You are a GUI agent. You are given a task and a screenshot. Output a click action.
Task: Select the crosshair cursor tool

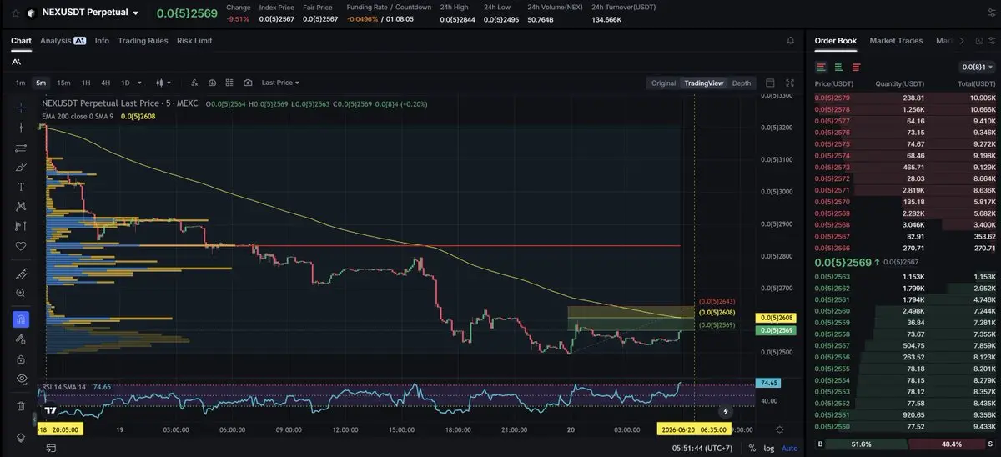click(x=21, y=108)
